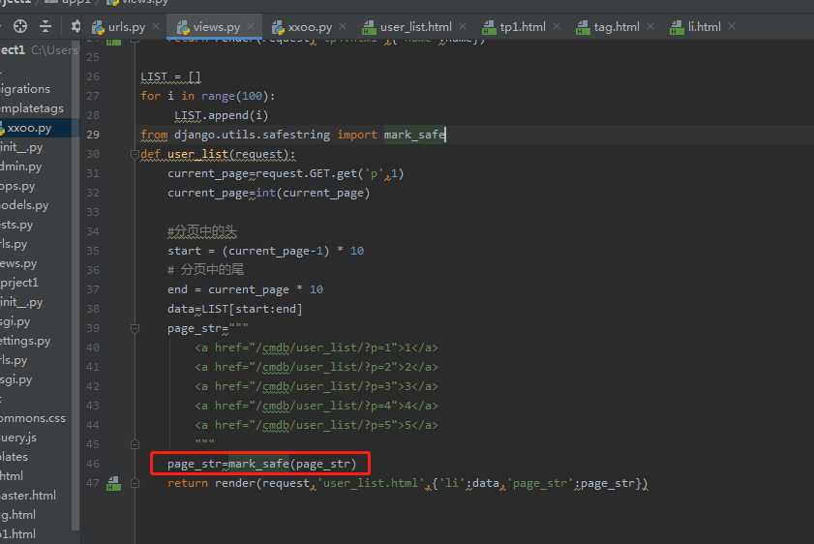Viewport: 814px width, 544px height.
Task: Close the views.py tab
Action: click(251, 26)
